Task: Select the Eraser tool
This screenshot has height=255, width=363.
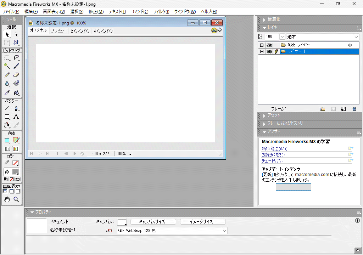Action: click(x=16, y=75)
